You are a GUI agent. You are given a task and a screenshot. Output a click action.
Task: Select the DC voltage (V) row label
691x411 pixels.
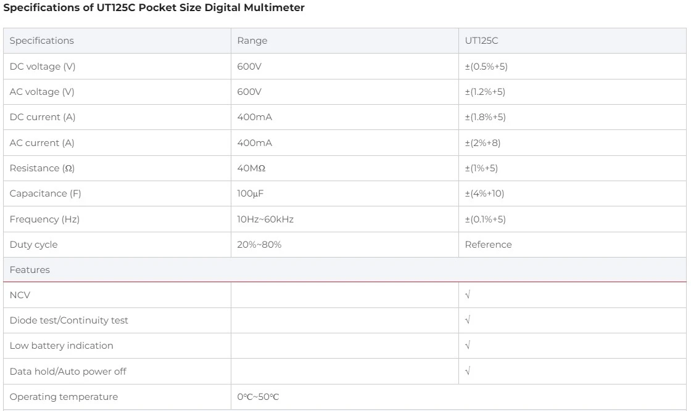(x=43, y=67)
